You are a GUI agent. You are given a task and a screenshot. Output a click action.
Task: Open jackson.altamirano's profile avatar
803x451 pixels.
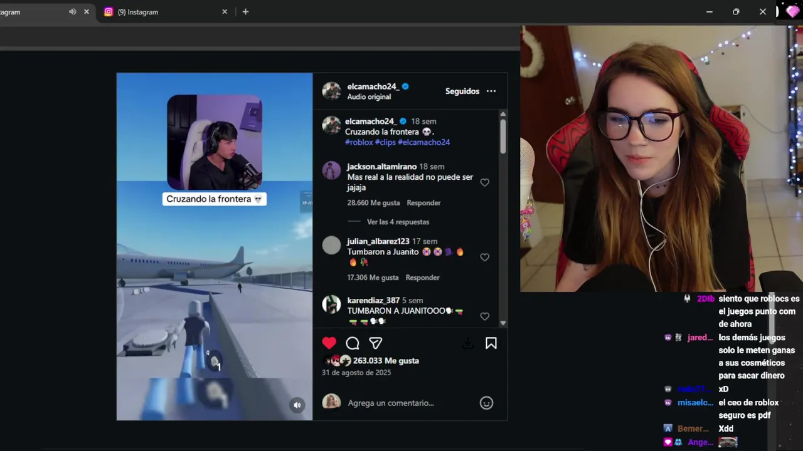331,170
